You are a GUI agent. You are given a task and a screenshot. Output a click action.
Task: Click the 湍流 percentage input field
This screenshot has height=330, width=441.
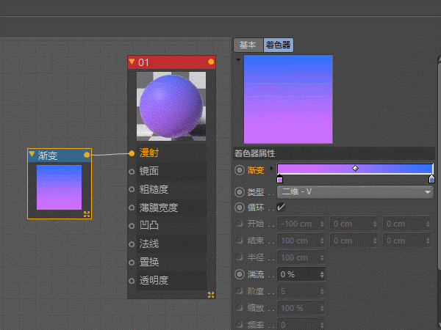click(301, 274)
